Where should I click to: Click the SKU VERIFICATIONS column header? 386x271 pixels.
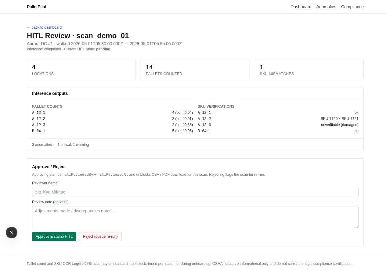click(216, 107)
